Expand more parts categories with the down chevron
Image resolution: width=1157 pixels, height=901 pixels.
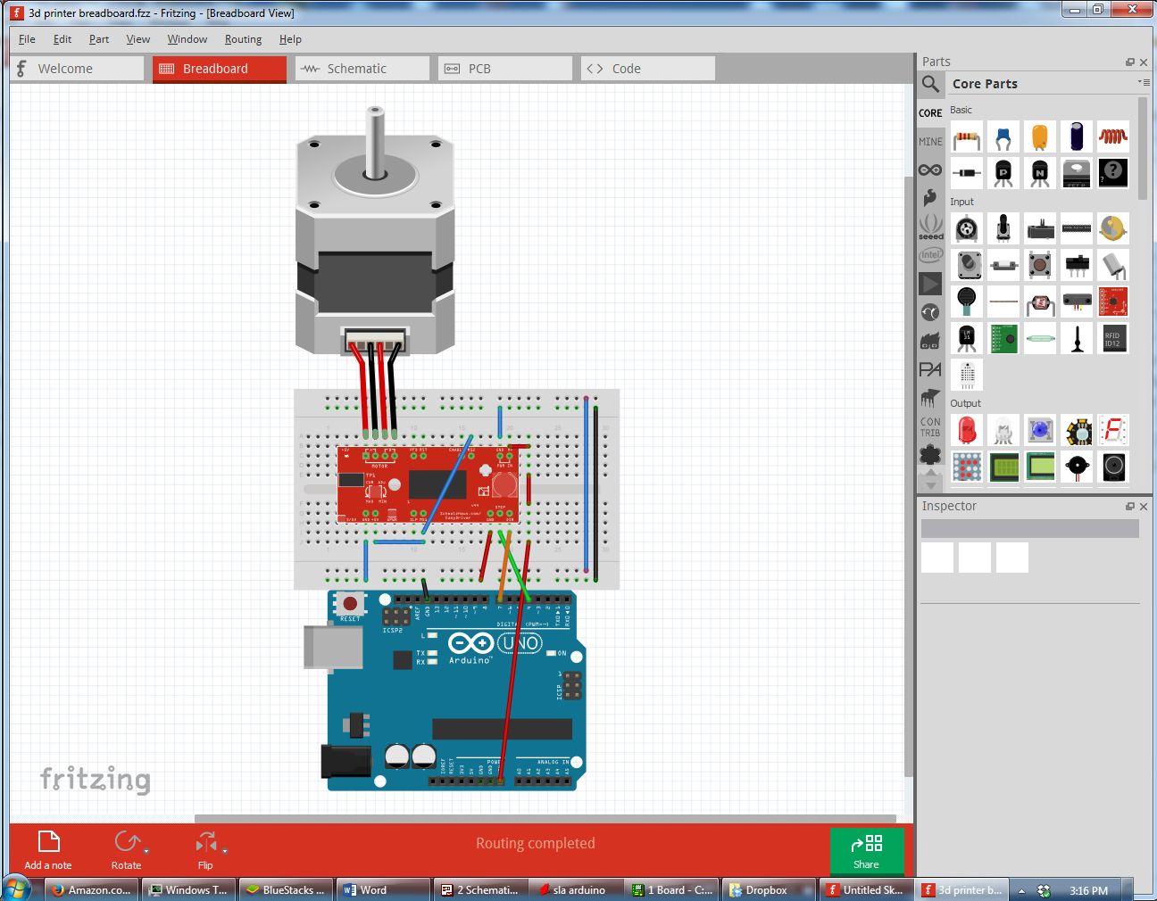tap(930, 483)
